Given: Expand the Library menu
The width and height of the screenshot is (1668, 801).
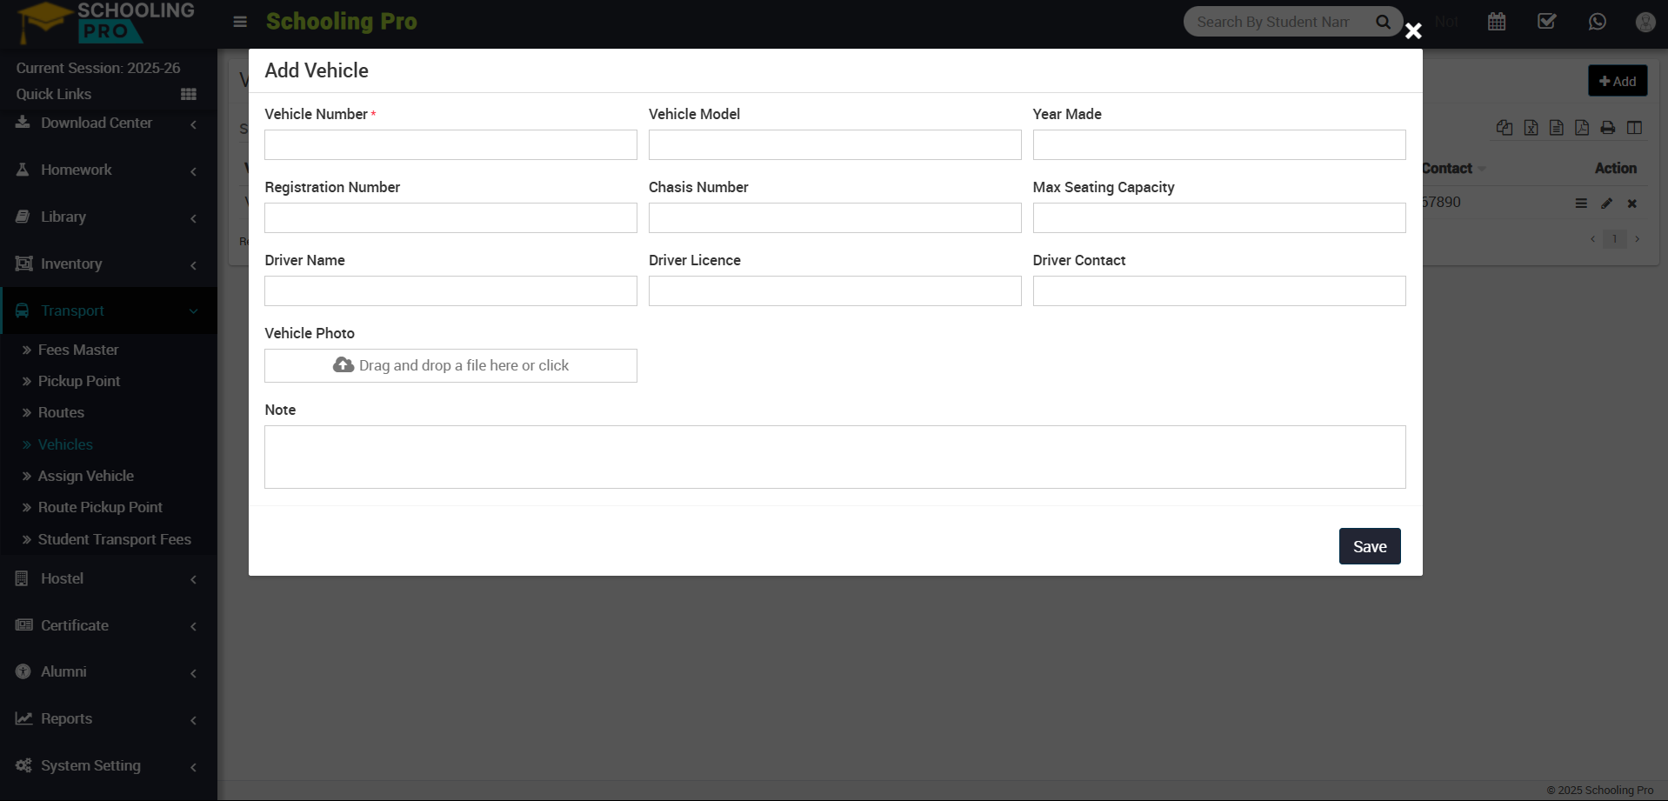Looking at the screenshot, I should click(108, 217).
